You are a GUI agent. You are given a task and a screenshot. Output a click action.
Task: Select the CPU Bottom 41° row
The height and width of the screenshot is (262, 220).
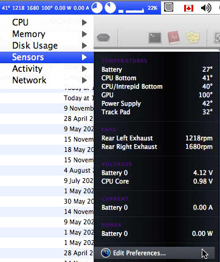coord(157,78)
